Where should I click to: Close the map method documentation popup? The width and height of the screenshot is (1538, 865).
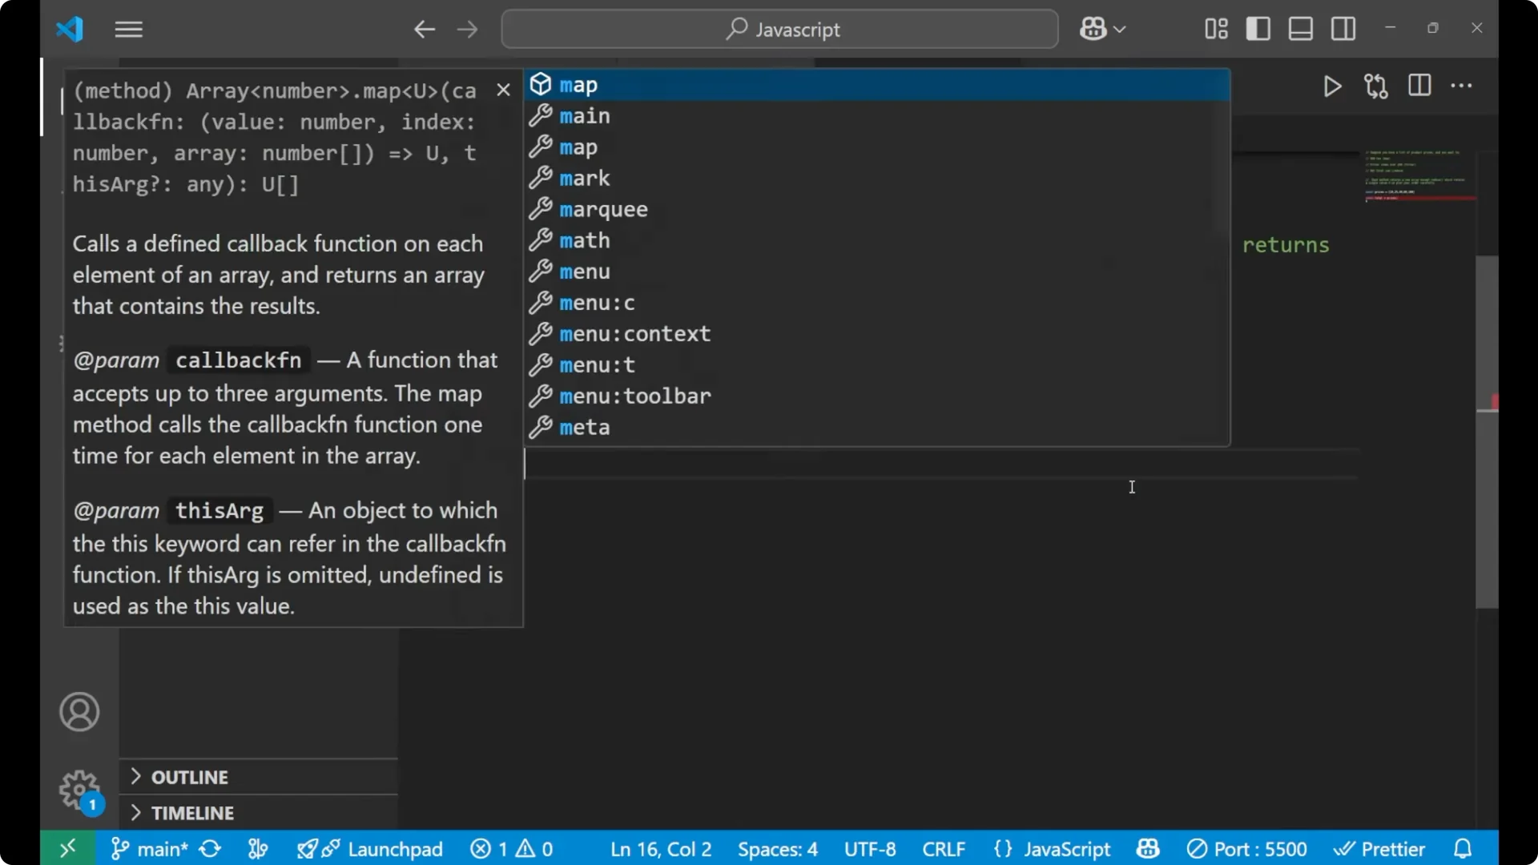(x=503, y=90)
